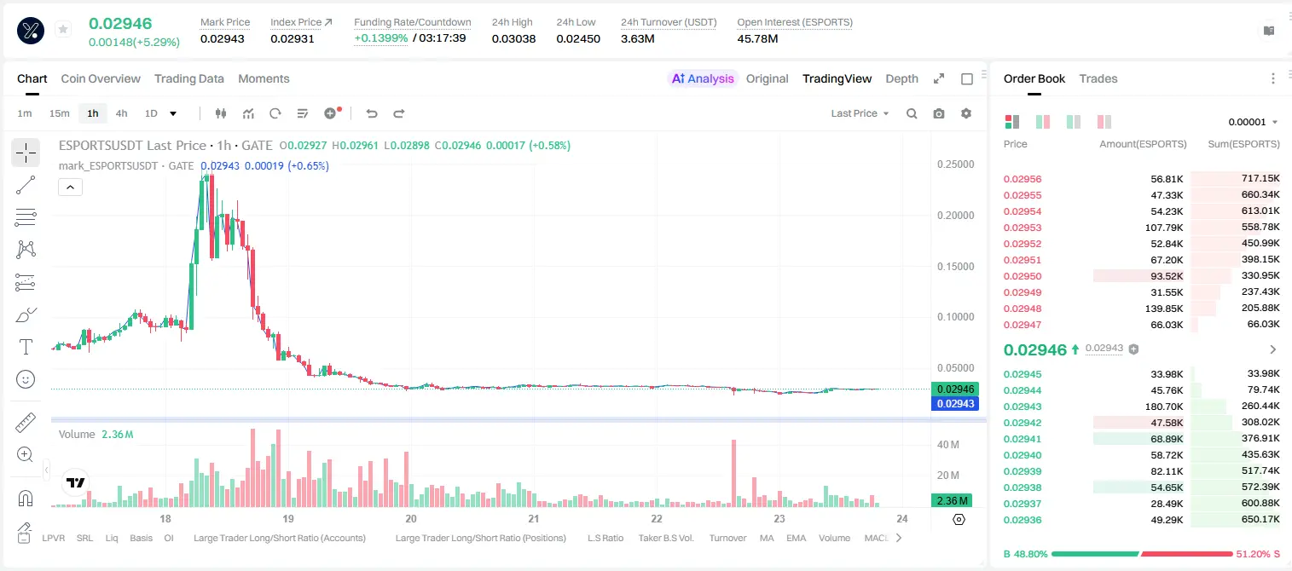Screen dimensions: 1292x571
Task: Select the brush drawing tool
Action: [26, 314]
